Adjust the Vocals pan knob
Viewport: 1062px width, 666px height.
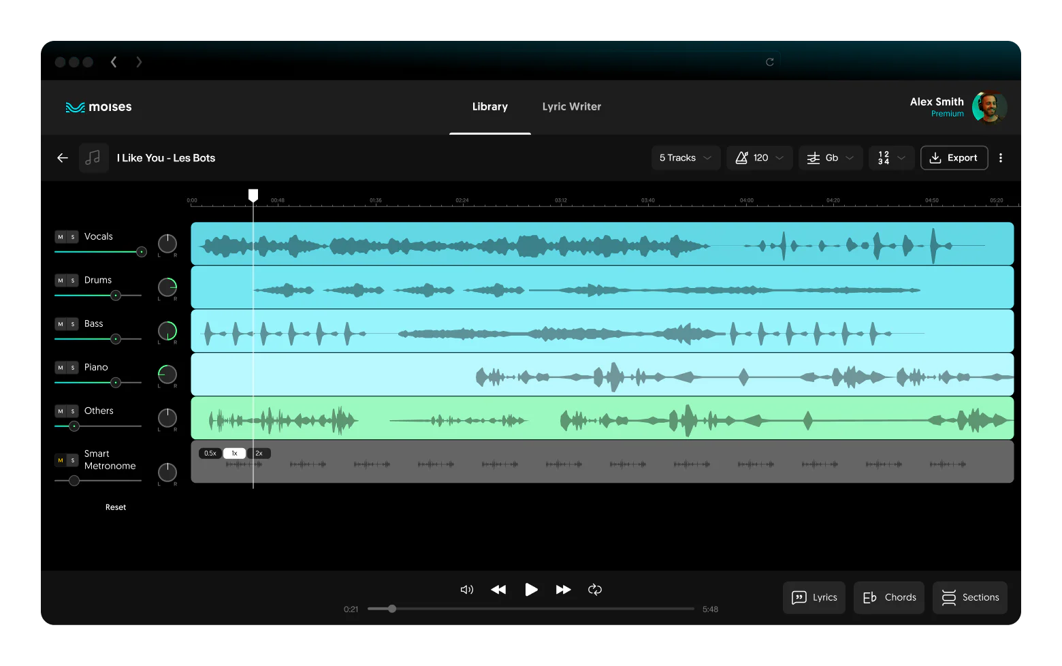coord(167,244)
